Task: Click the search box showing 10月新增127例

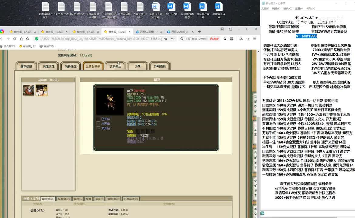Action: [x=196, y=39]
